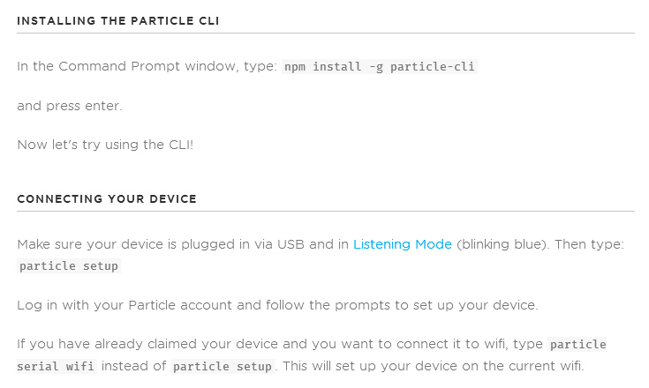649x388 pixels.
Task: Click the 'In the Command Prompt window' text
Action: (x=147, y=66)
